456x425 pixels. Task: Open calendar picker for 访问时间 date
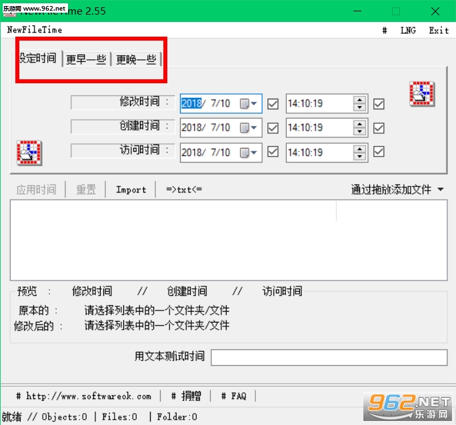pos(249,153)
